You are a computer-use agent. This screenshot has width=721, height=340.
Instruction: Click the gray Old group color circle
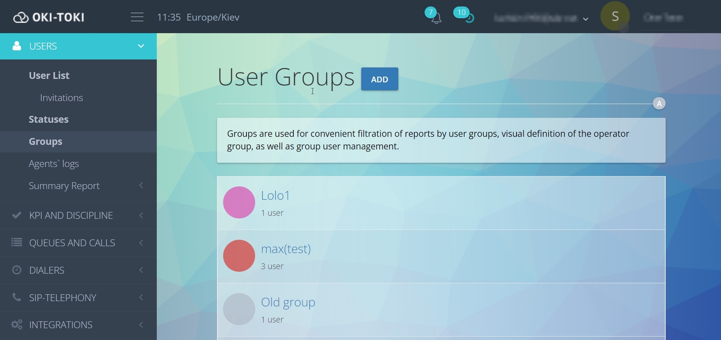(x=239, y=309)
